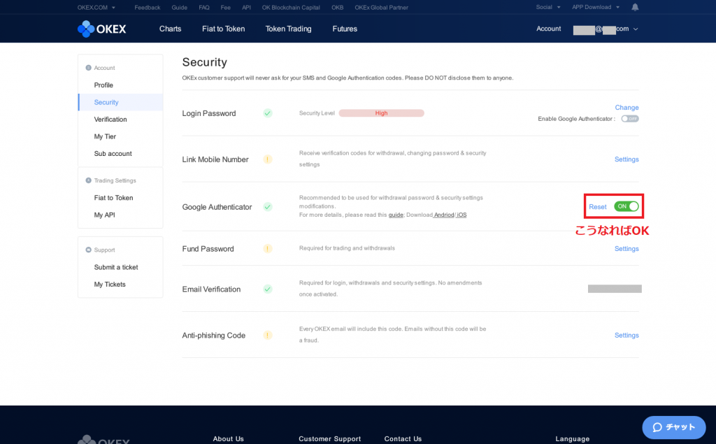
Task: Open Token Trading menu
Action: [288, 29]
